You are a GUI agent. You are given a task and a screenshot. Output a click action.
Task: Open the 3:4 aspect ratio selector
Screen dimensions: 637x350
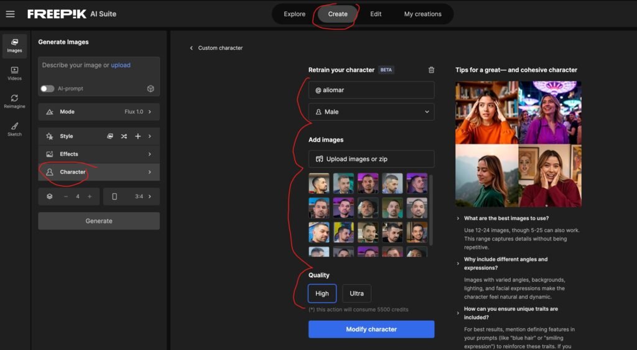[132, 196]
